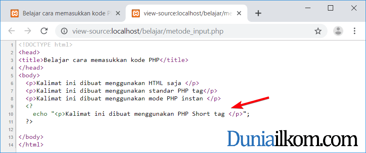The height and width of the screenshot is (153, 366).
Task: Select the view-source:localhost/belajar tab
Action: 187,13
